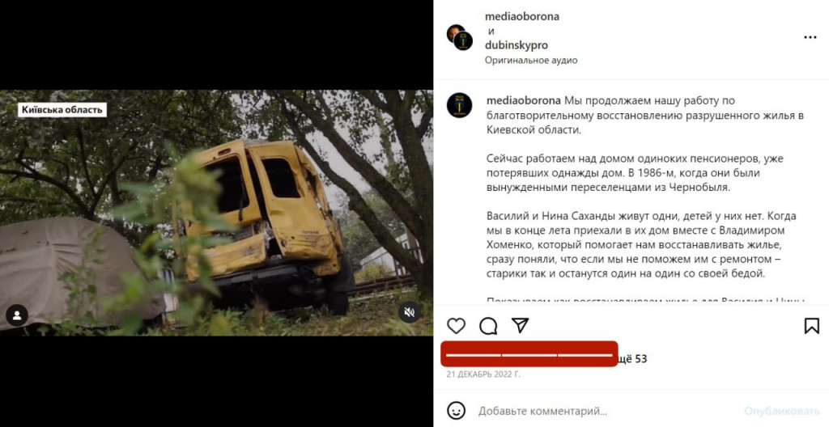
Task: Open Оригинальное аудио audio link
Action: pyautogui.click(x=531, y=60)
